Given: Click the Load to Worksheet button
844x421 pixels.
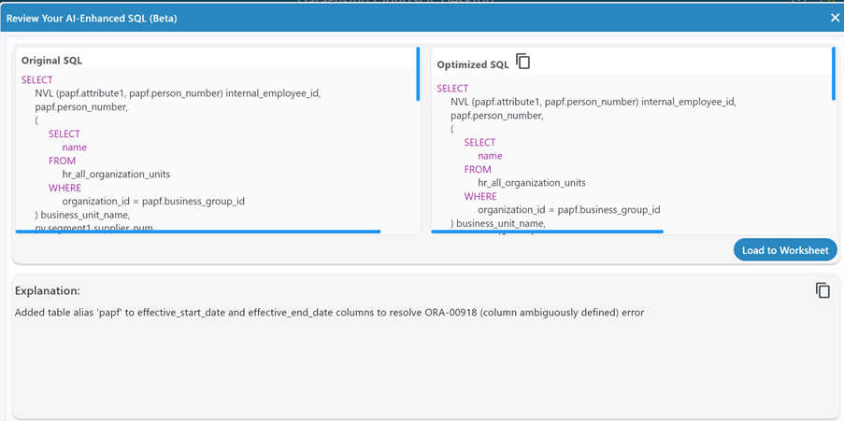Looking at the screenshot, I should [785, 250].
